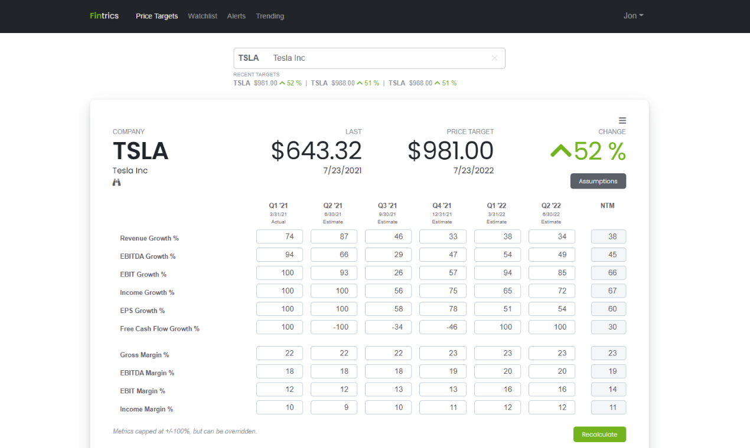Select the Q1 '21 Revenue Growth field

point(279,236)
